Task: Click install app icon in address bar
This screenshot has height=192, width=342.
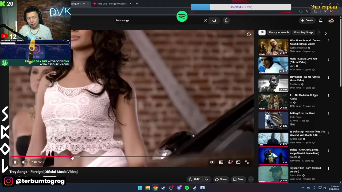Action: point(301,11)
